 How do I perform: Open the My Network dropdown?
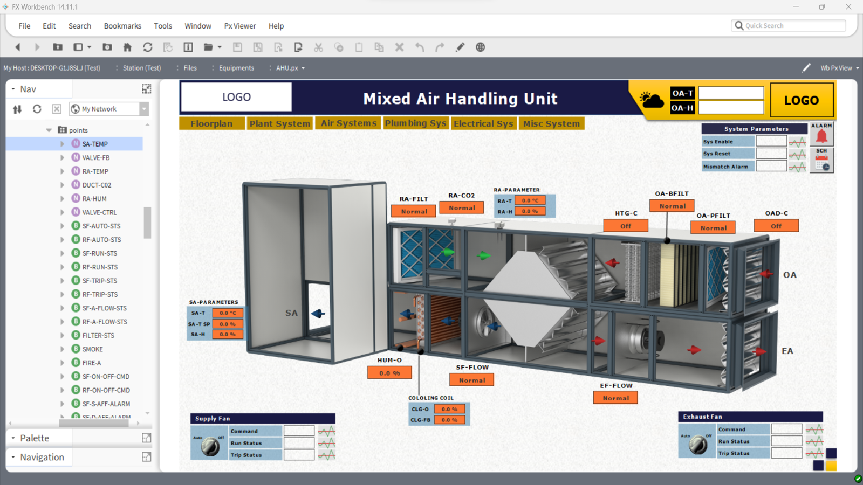[x=144, y=109]
